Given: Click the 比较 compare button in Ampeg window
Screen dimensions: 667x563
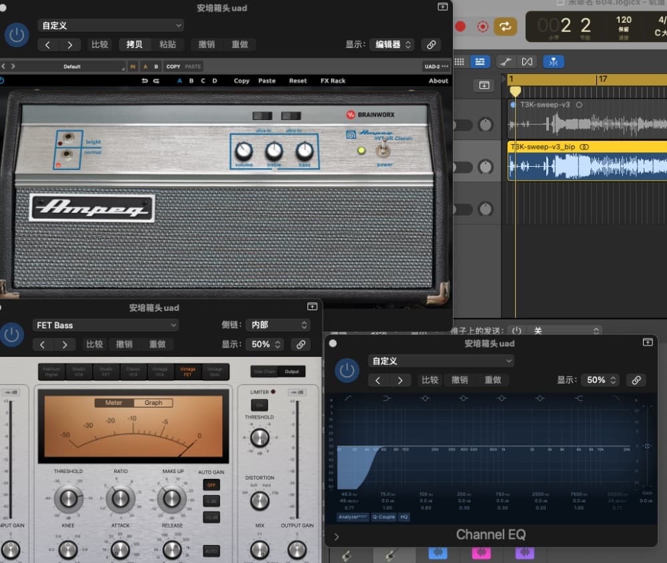Looking at the screenshot, I should [x=100, y=44].
